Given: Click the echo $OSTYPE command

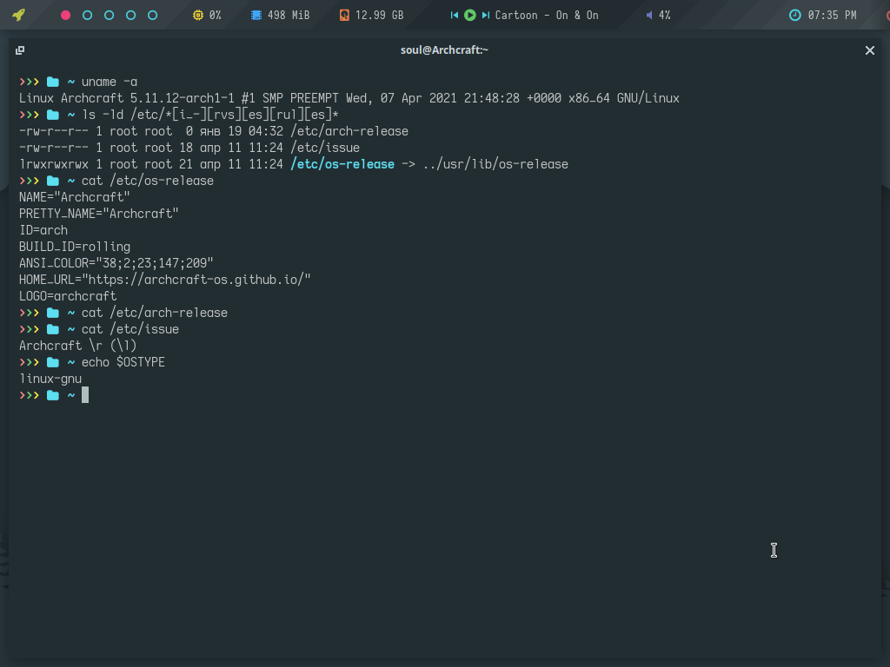Looking at the screenshot, I should 123,362.
